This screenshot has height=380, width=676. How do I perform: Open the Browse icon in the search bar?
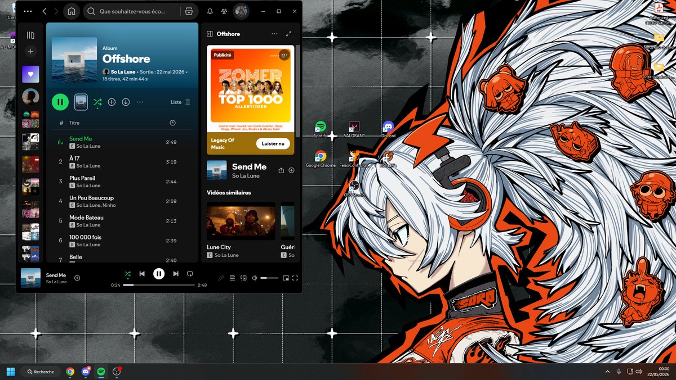pyautogui.click(x=189, y=11)
